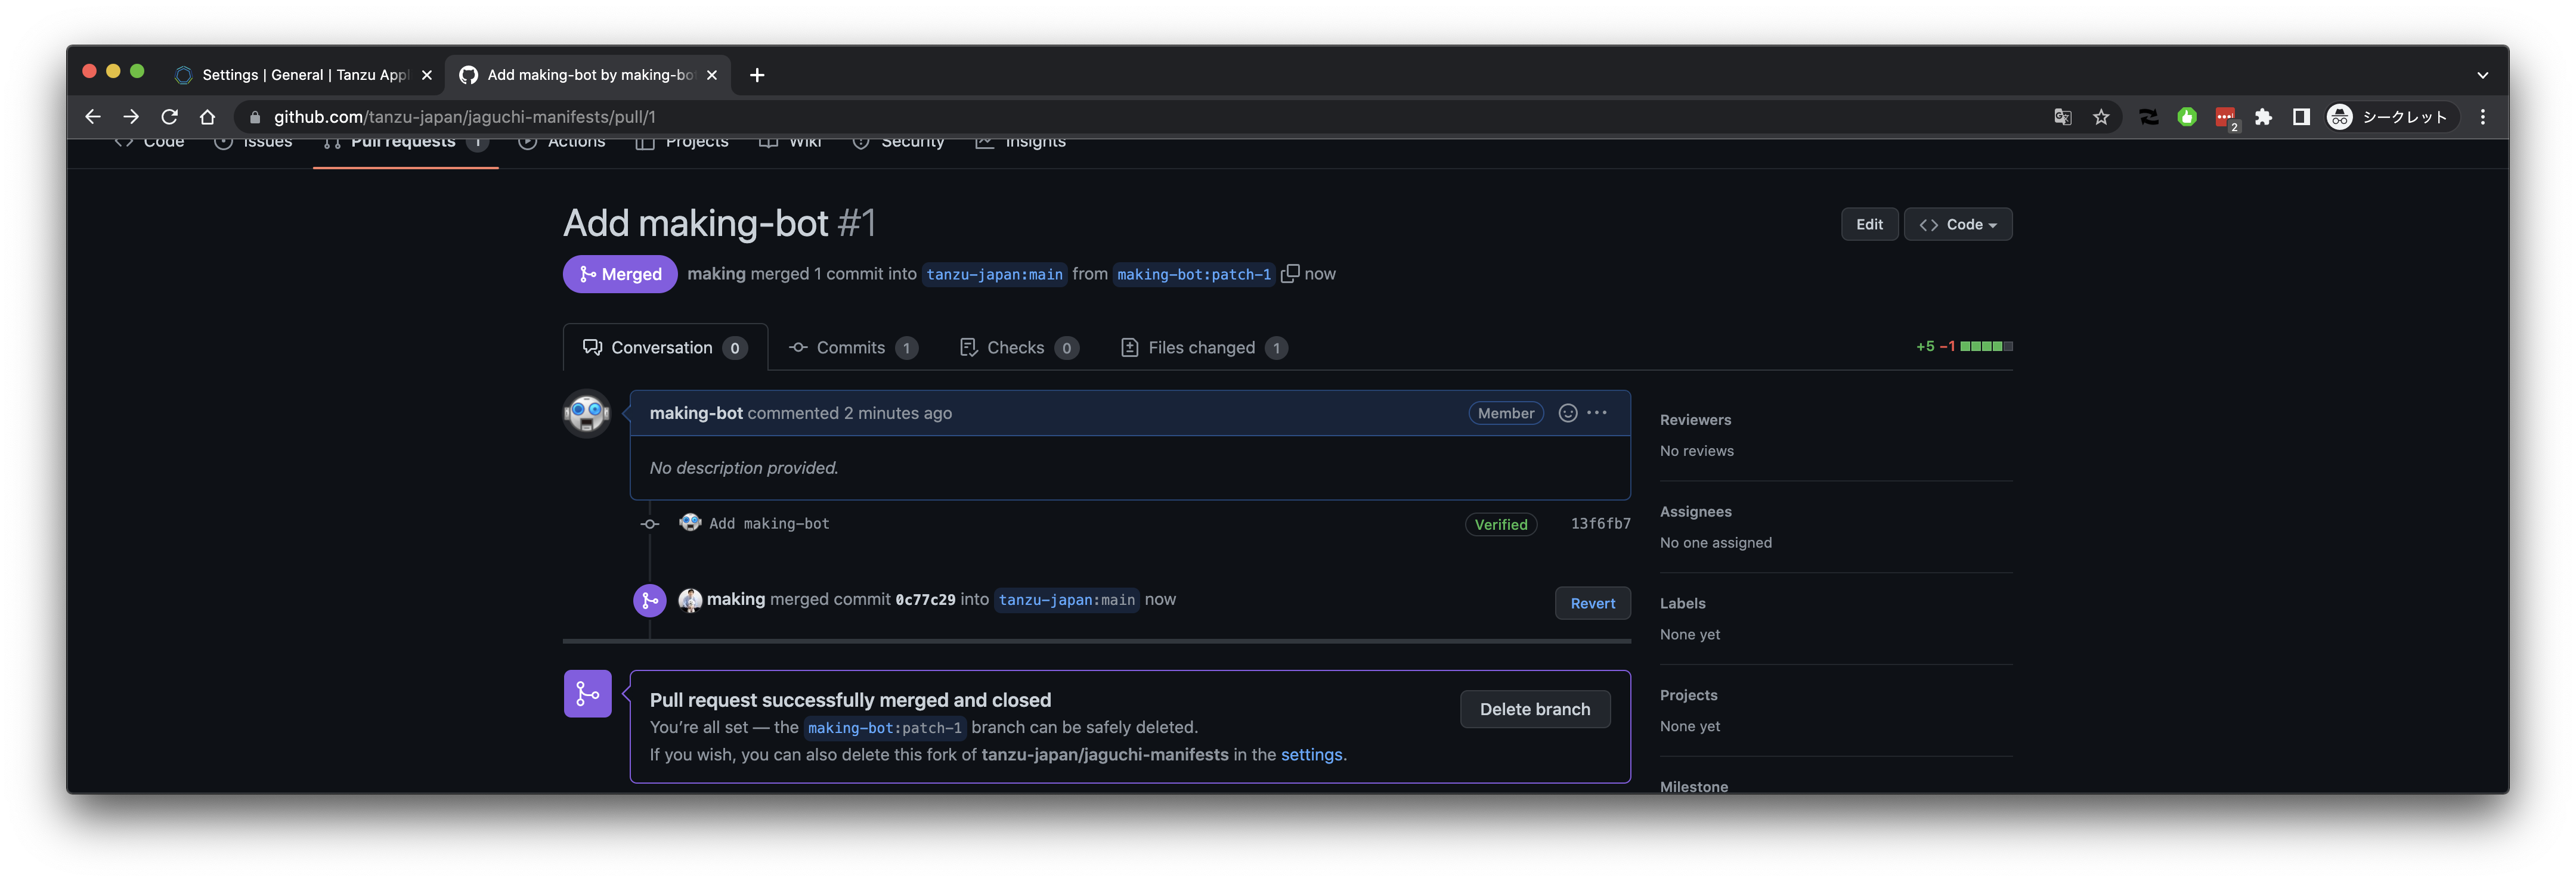Open Google Translate extension in the toolbar
The width and height of the screenshot is (2576, 882).
point(2062,116)
